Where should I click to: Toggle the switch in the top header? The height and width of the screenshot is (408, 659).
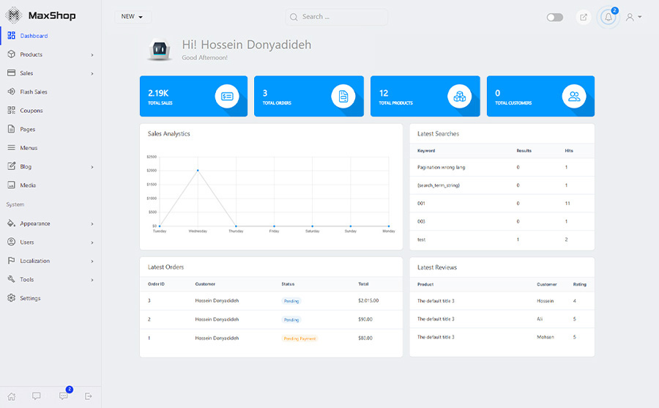tap(554, 17)
